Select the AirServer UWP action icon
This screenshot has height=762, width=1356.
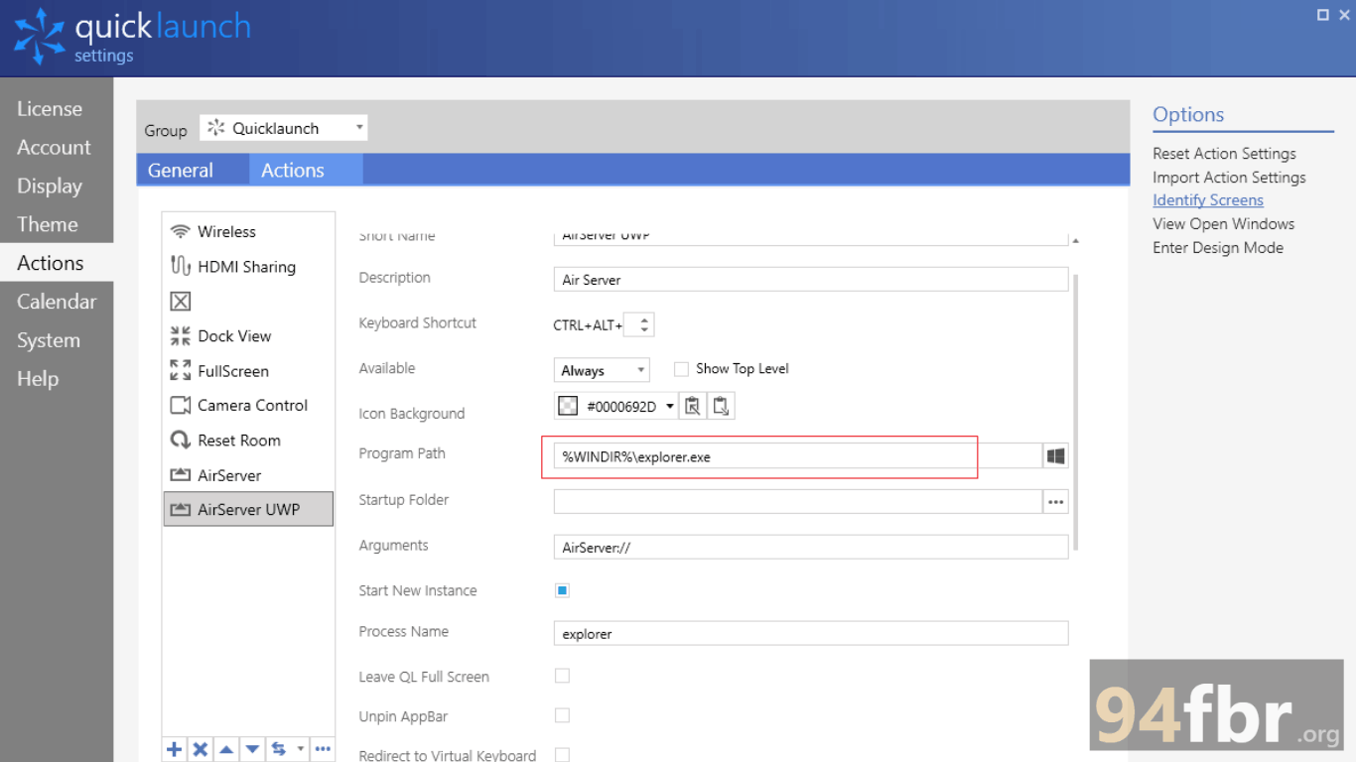tap(180, 509)
